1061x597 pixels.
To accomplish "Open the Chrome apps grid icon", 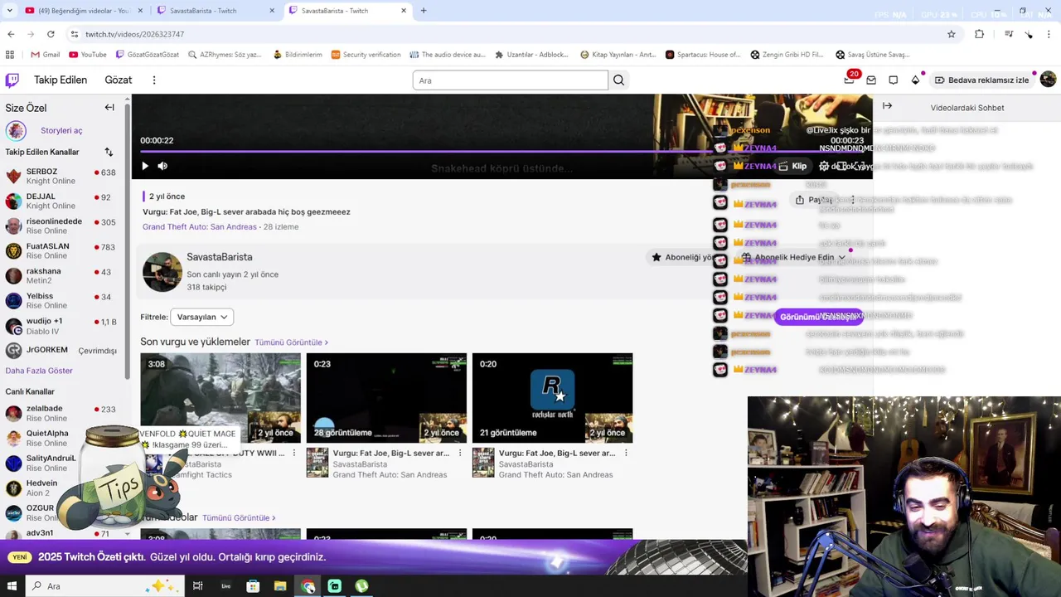I will (x=10, y=55).
